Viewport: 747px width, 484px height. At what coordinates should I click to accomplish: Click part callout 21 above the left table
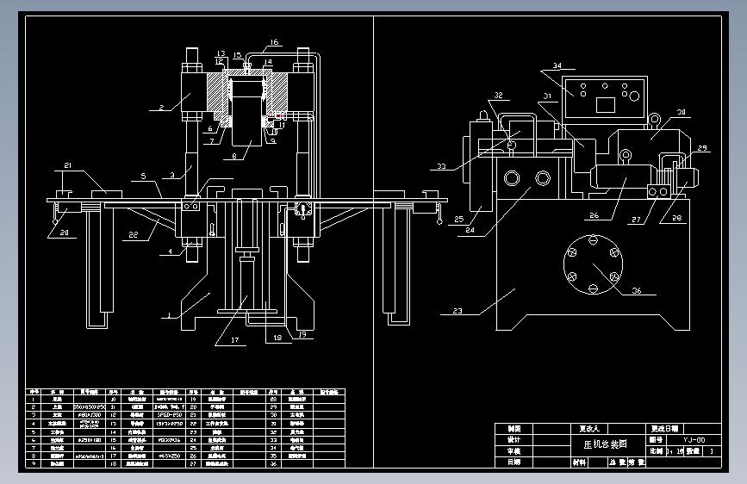68,165
